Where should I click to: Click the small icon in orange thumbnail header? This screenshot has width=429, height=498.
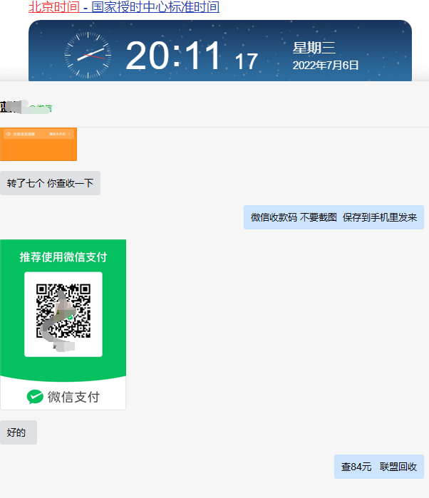7,134
